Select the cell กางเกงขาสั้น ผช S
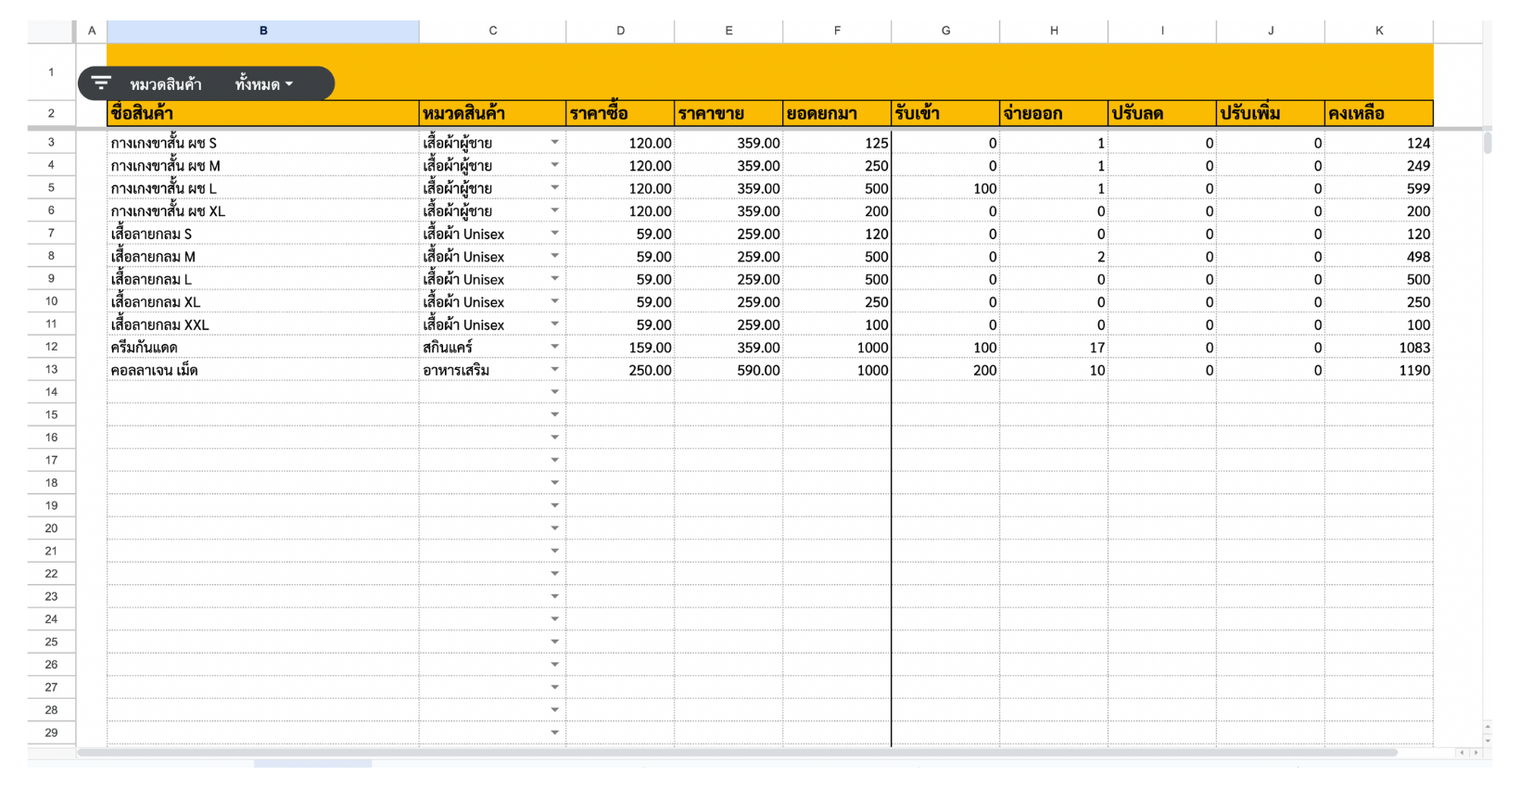1520x788 pixels. [x=263, y=143]
